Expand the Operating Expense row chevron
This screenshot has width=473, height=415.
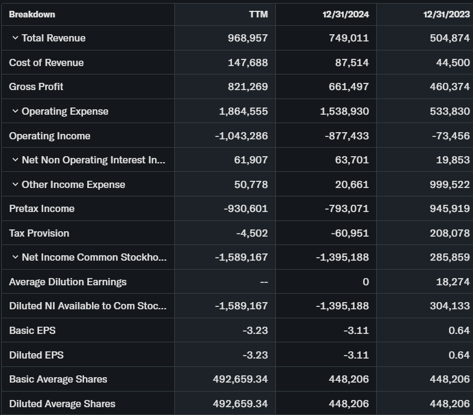pyautogui.click(x=15, y=111)
